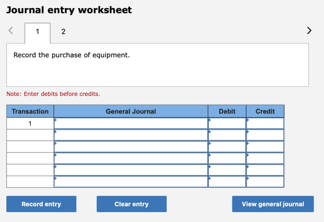Screen dimensions: 324x222
Task: Go to the previous worksheet arrow
Action: (x=11, y=31)
